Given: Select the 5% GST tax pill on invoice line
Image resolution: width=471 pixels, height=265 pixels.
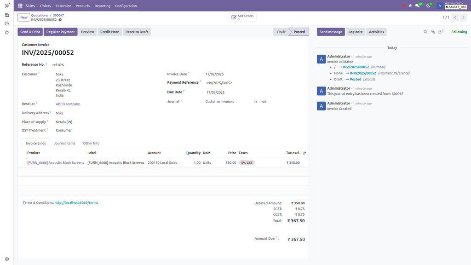Looking at the screenshot, I should click(246, 162).
